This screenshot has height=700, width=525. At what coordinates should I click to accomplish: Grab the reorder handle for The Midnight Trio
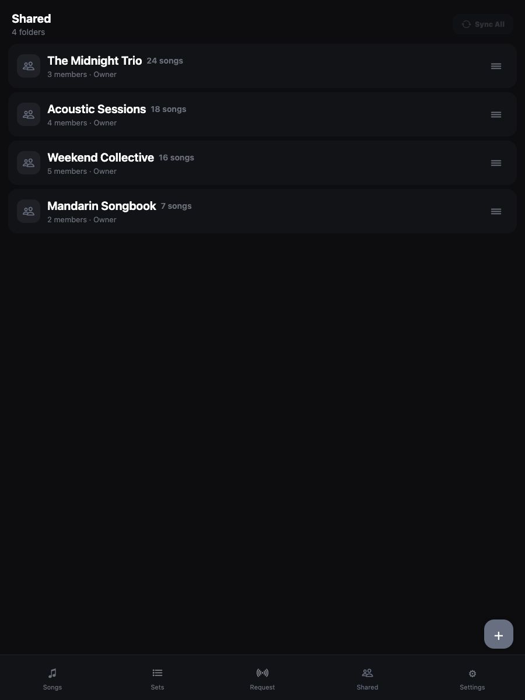point(496,66)
